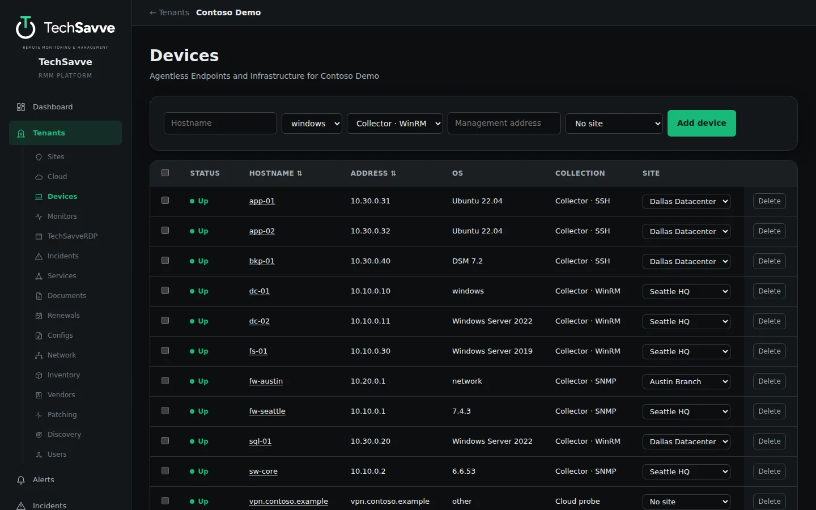Click the Management address input field
This screenshot has height=510, width=816.
[x=504, y=124]
